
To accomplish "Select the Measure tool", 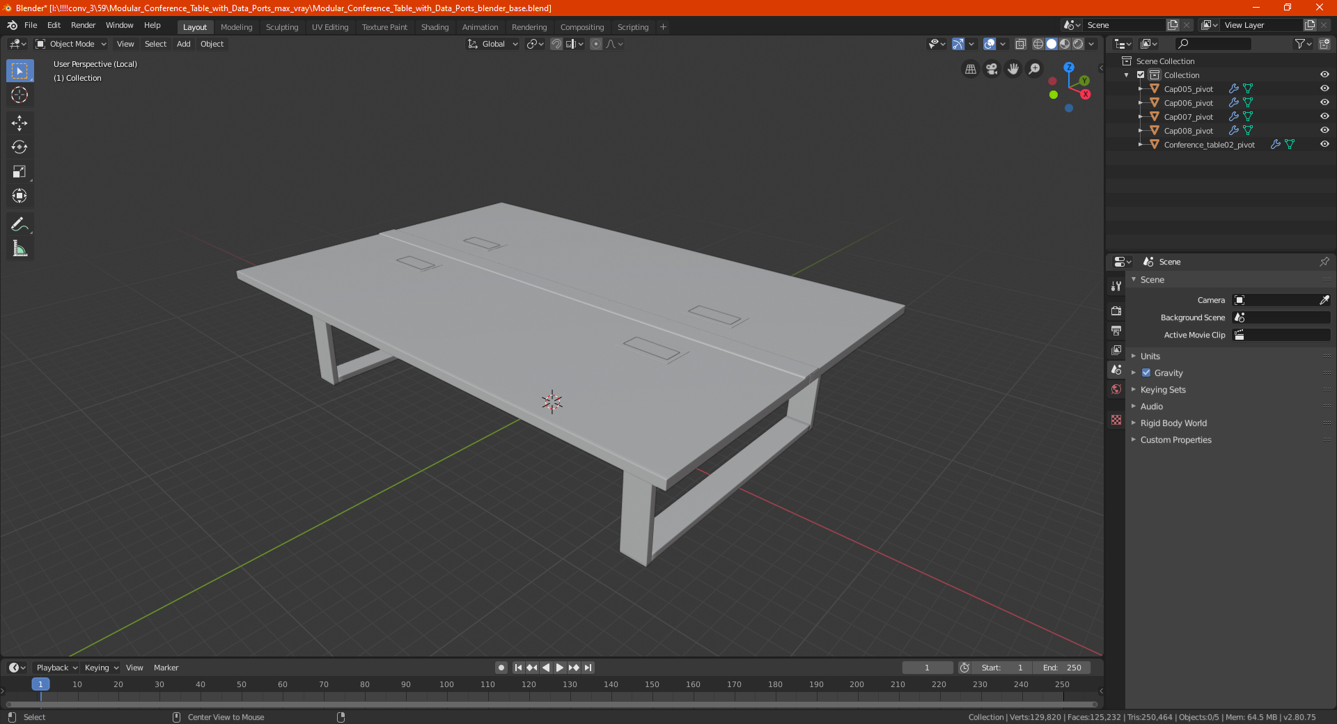I will [x=19, y=249].
